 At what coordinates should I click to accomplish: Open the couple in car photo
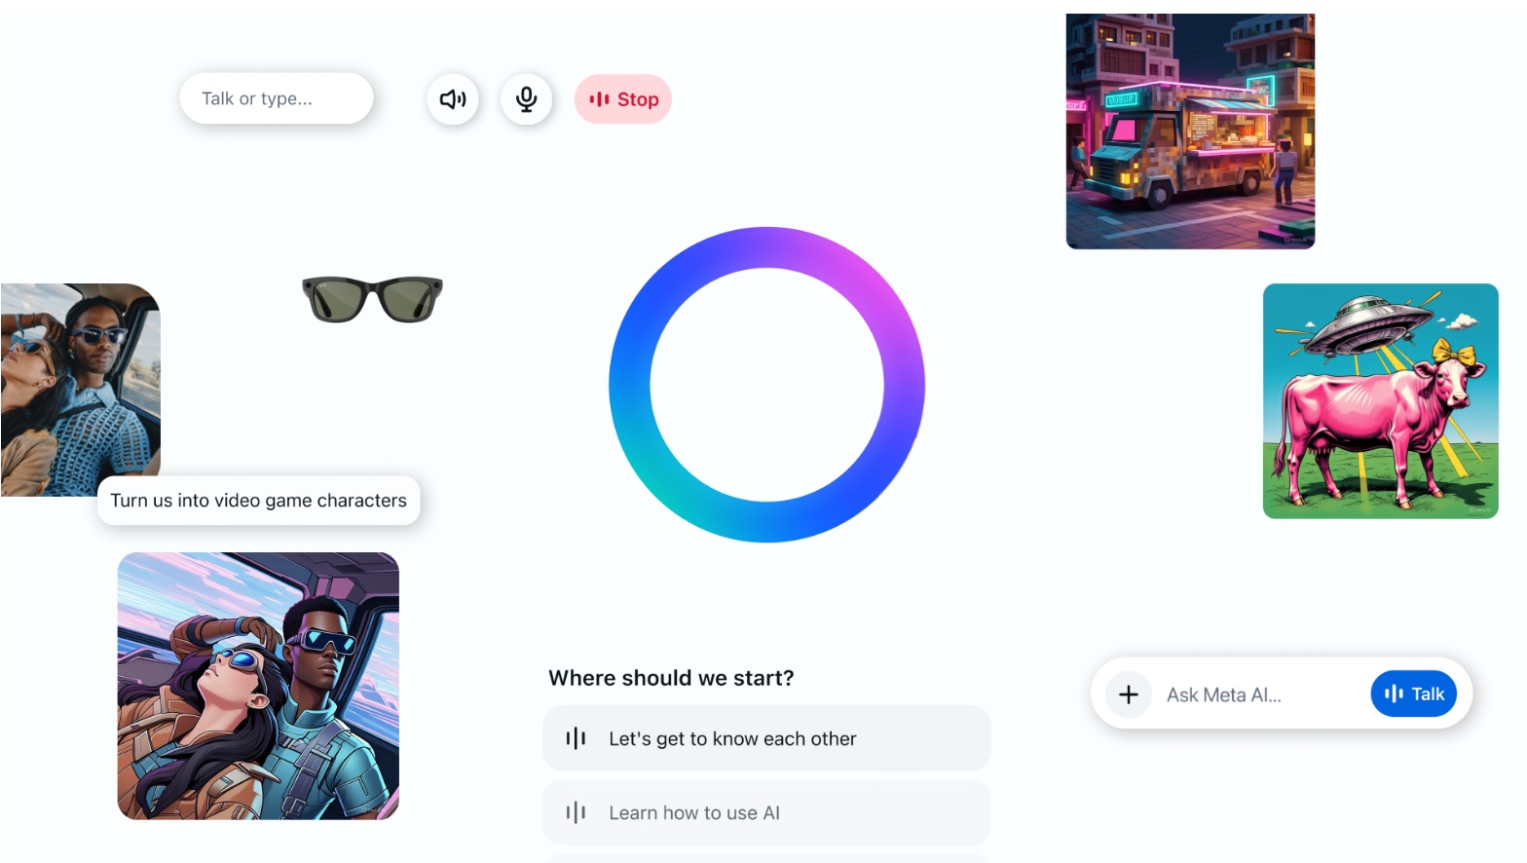(x=80, y=390)
